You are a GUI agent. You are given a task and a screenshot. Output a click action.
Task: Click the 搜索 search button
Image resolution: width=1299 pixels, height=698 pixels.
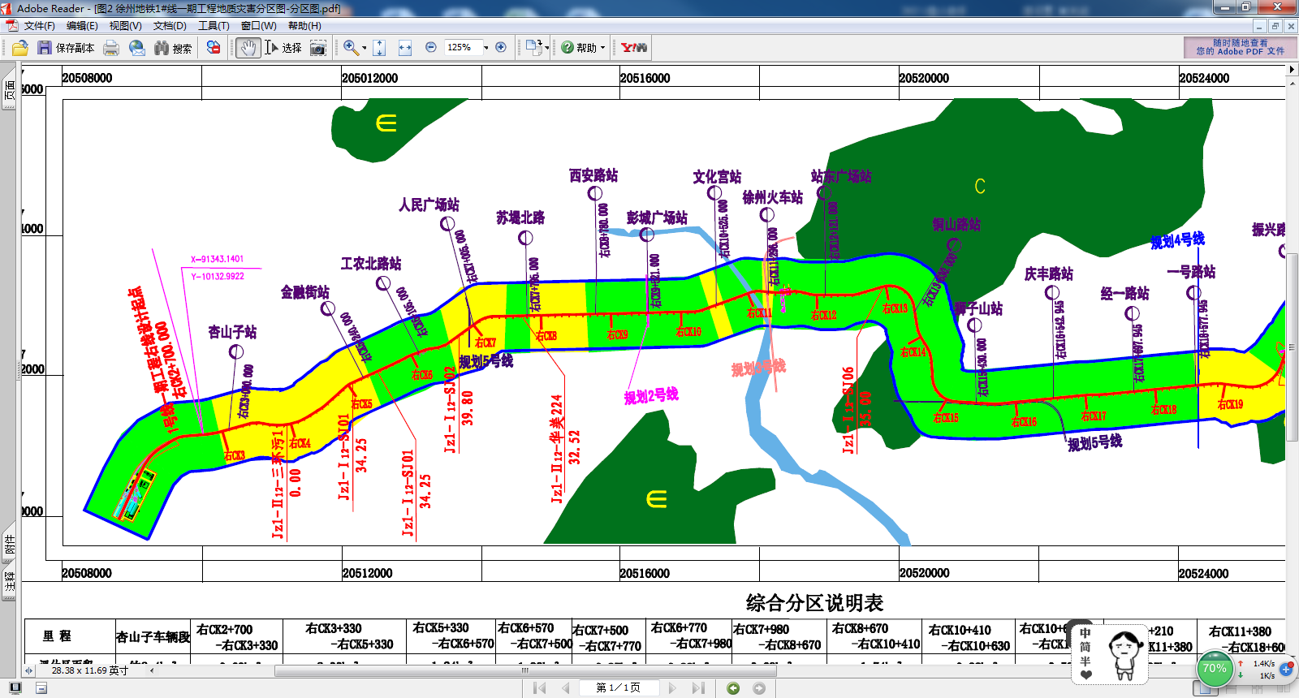(x=173, y=48)
